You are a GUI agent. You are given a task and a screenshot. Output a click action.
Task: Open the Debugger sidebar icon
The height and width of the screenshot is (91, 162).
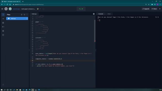3,27
